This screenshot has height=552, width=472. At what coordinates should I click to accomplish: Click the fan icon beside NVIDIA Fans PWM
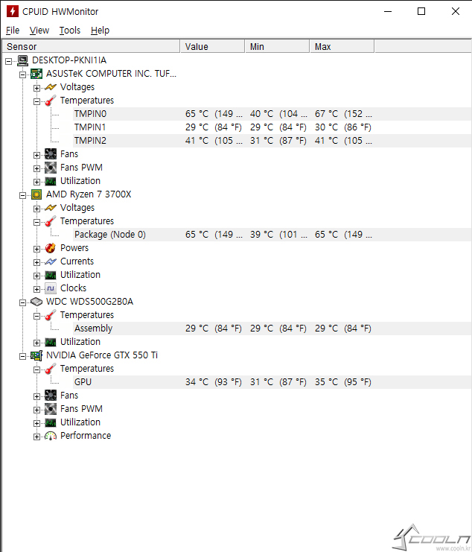51,409
